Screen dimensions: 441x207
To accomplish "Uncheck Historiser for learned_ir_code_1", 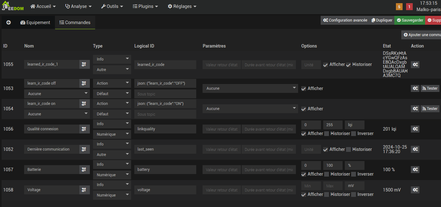I will 348,65.
